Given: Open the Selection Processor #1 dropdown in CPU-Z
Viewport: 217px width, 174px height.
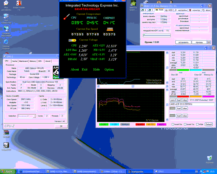Looking at the screenshot, I should pos(35,116).
